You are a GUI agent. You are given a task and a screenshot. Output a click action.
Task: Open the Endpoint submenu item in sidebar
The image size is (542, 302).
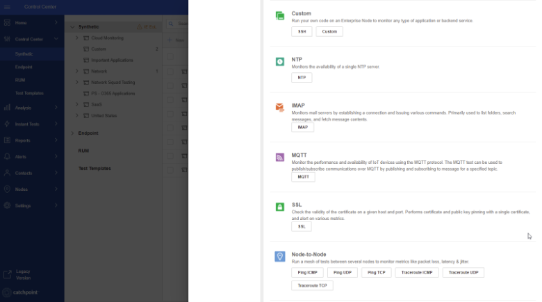point(24,67)
